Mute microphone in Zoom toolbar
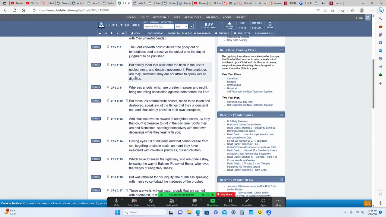The height and width of the screenshot is (217, 386). click(116, 202)
